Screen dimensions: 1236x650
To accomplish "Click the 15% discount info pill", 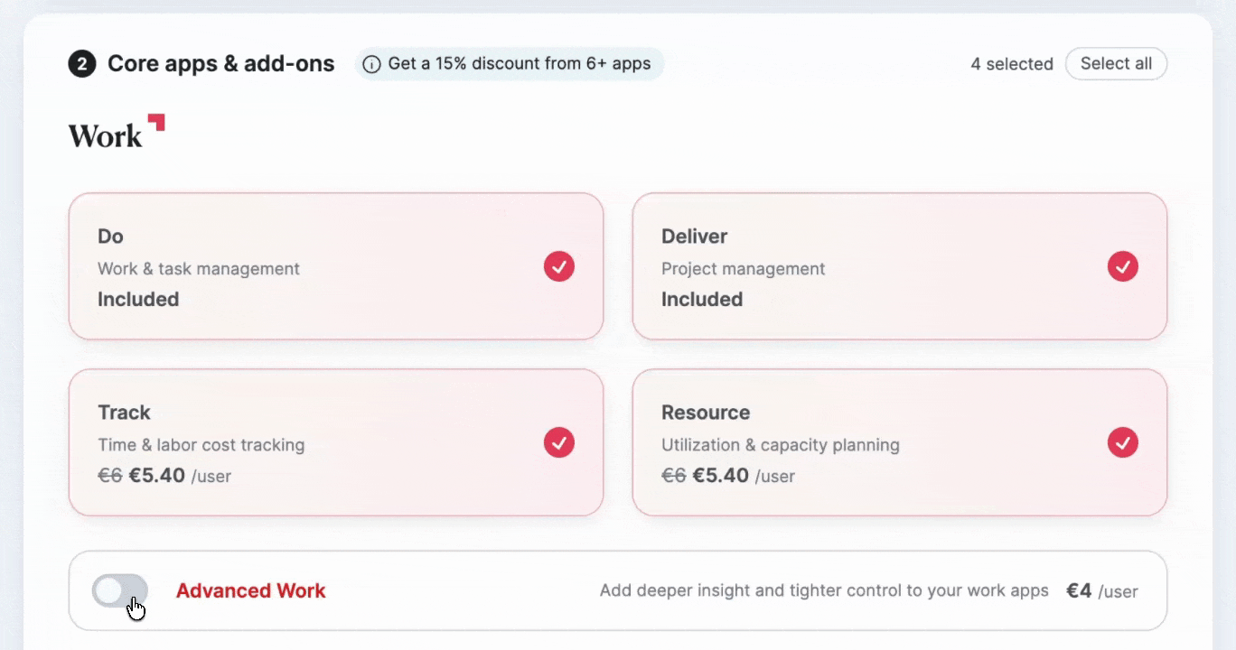I will tap(510, 64).
